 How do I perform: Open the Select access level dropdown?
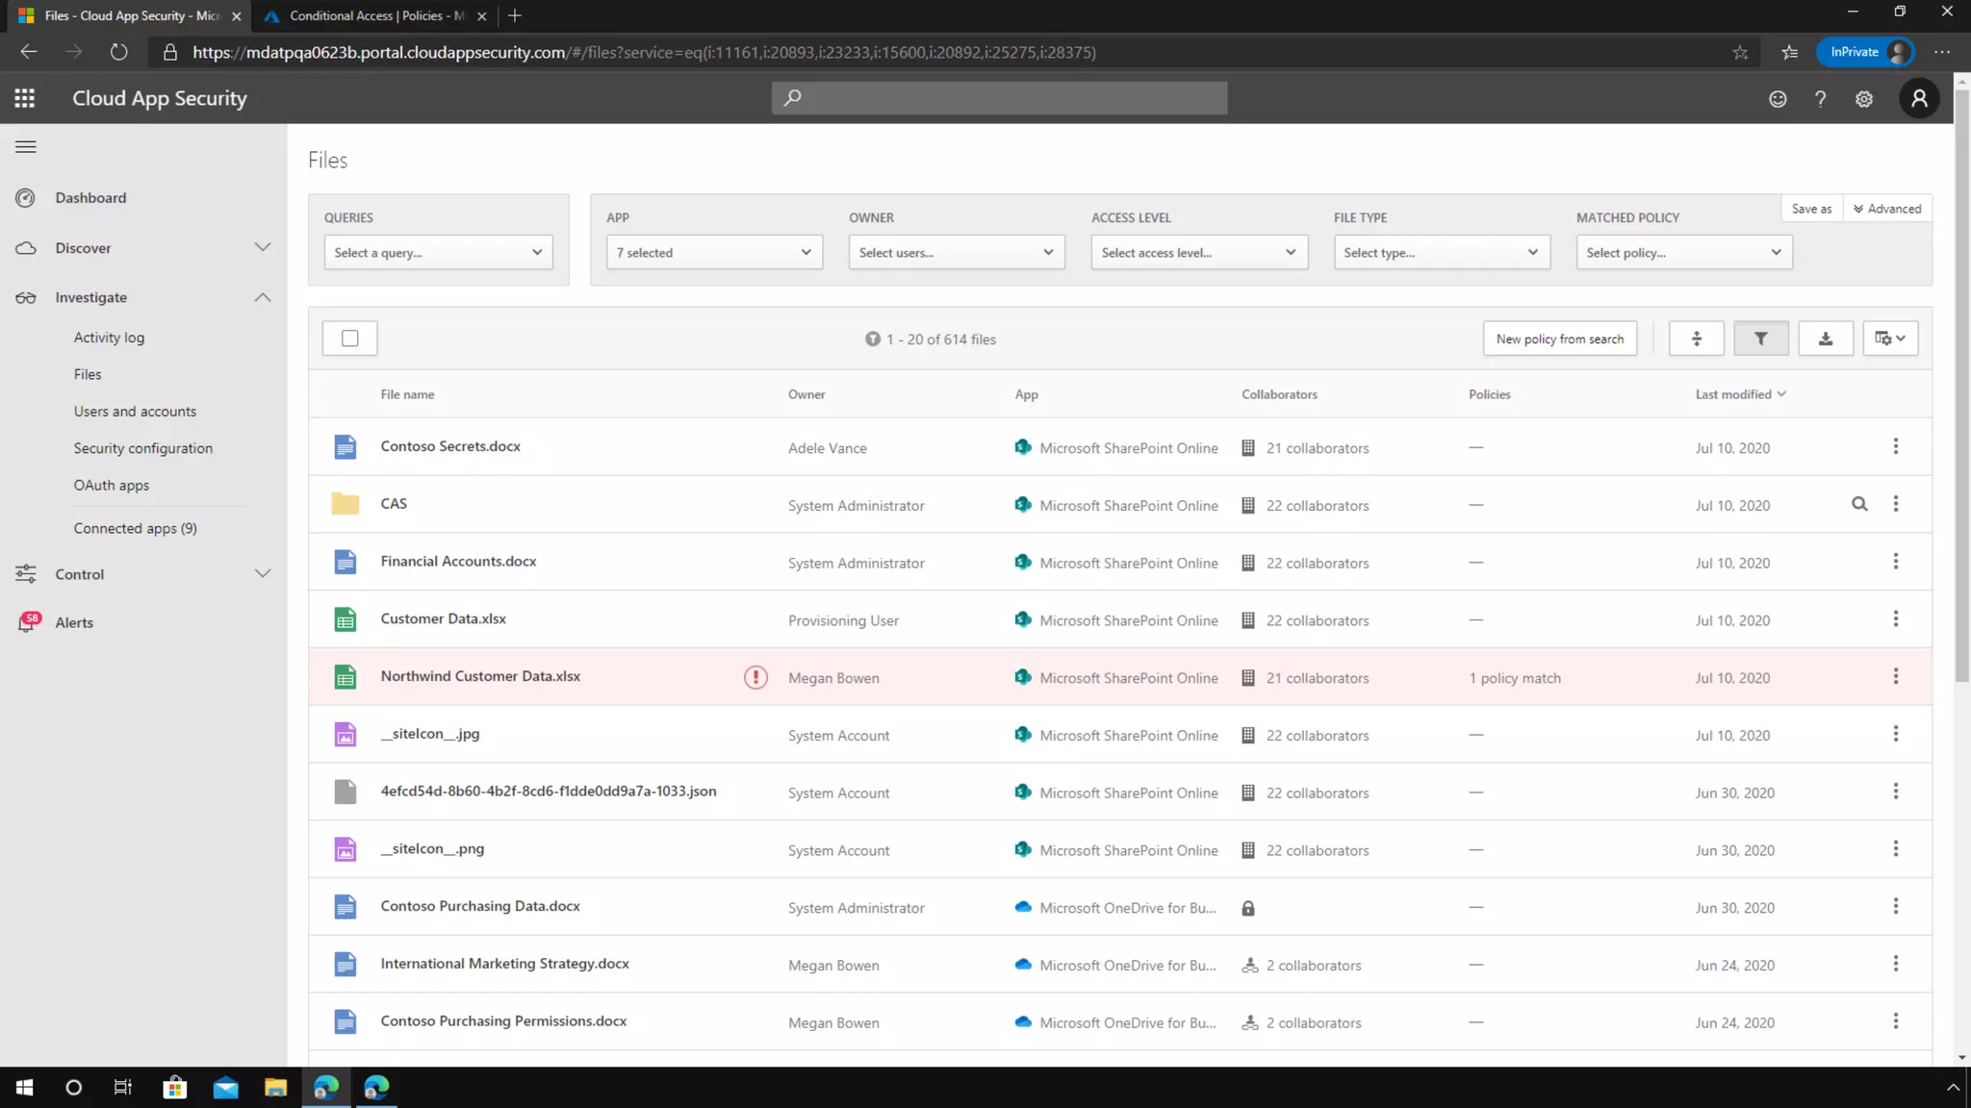click(1198, 252)
